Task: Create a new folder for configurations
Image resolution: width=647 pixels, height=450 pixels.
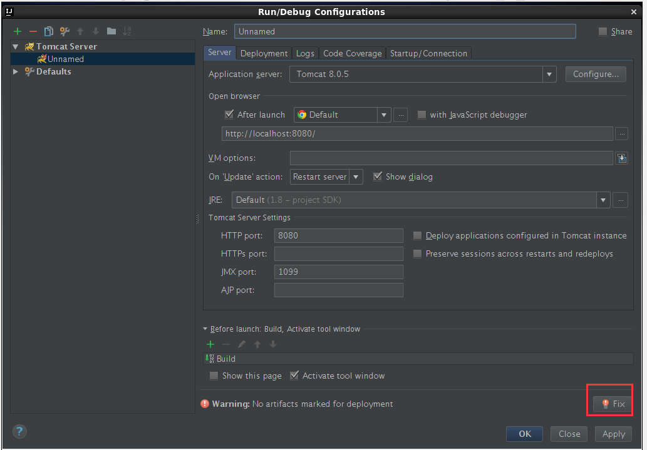Action: coord(111,31)
